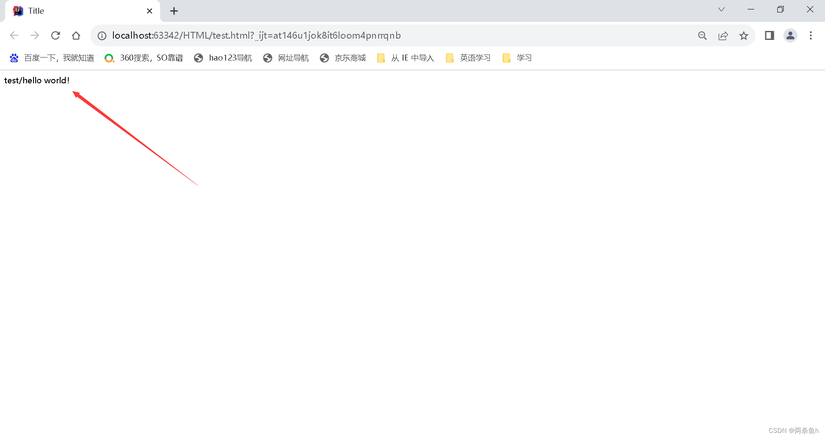Bookmark this tab with the star

[x=744, y=36]
